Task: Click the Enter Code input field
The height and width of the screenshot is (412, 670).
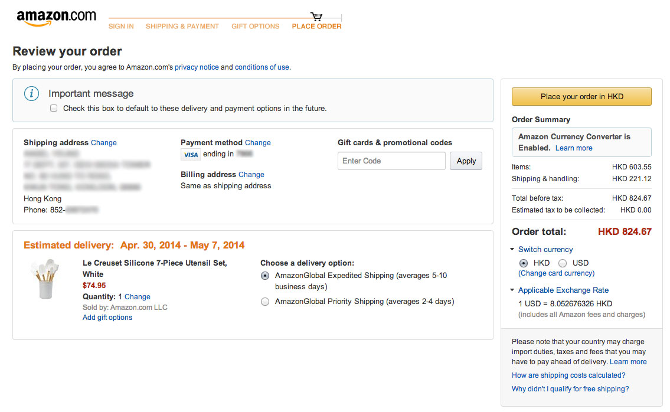Action: [x=391, y=161]
